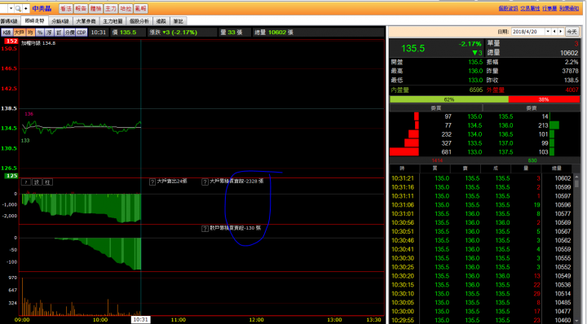Viewport: 587px width, 324px height.
Task: Open the 主力地圖 tab
Action: [113, 21]
